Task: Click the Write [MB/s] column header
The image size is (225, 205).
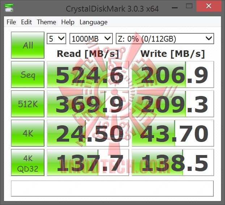Action: pyautogui.click(x=173, y=54)
